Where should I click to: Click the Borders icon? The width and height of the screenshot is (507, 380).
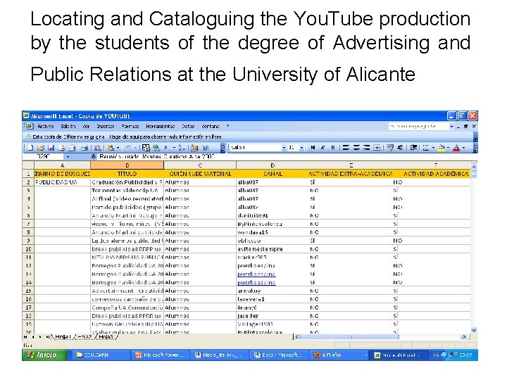(x=426, y=148)
